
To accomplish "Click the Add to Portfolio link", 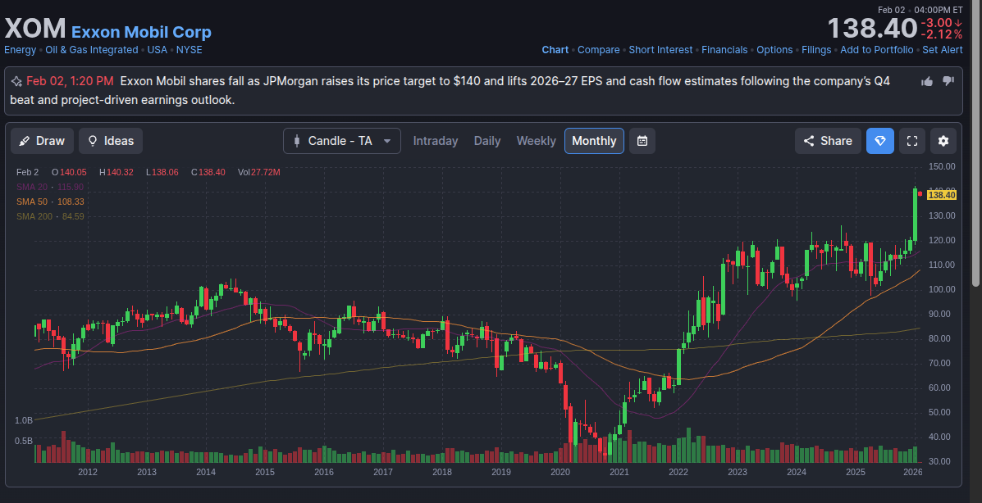I will click(x=876, y=50).
